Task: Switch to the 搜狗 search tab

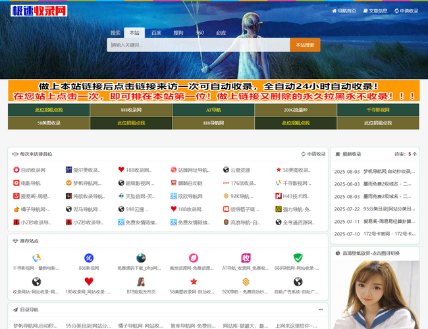Action: 178,32
